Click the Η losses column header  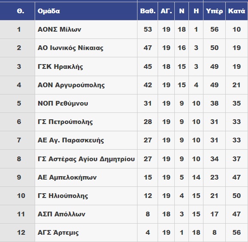(x=196, y=11)
